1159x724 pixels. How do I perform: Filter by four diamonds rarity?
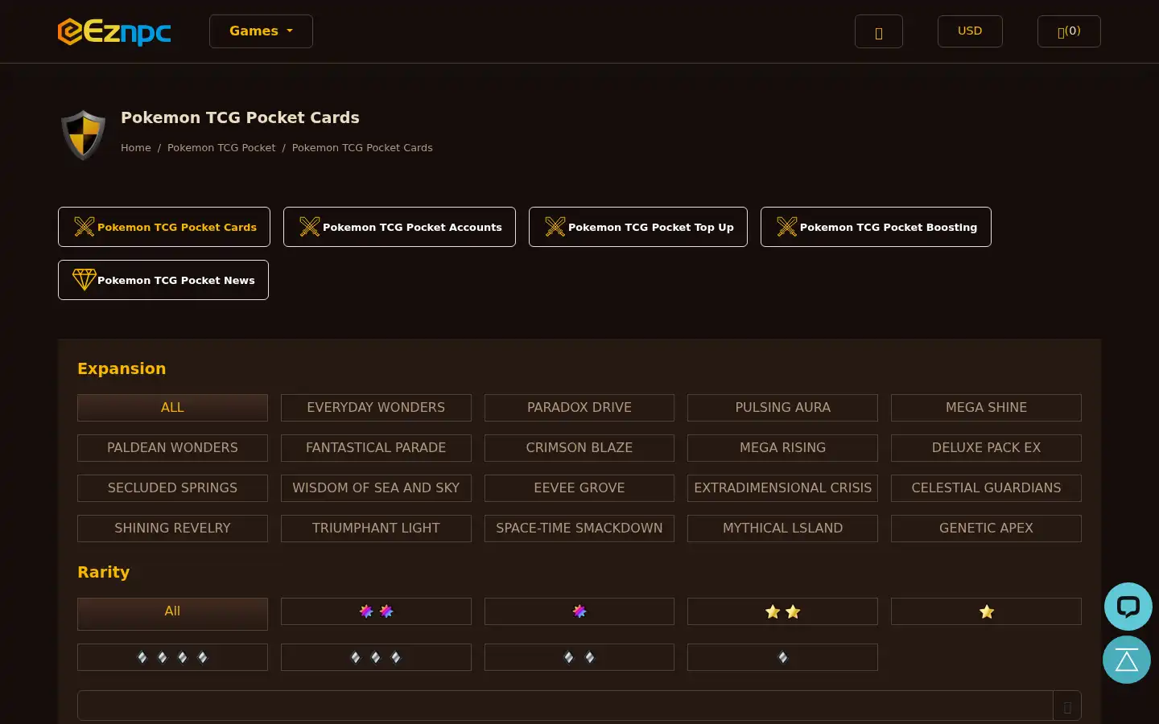[172, 657]
